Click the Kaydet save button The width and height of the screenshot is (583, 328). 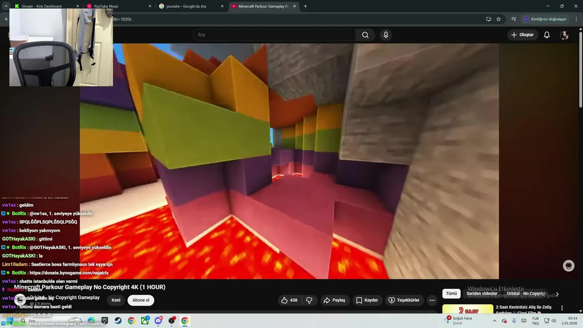[x=367, y=300]
